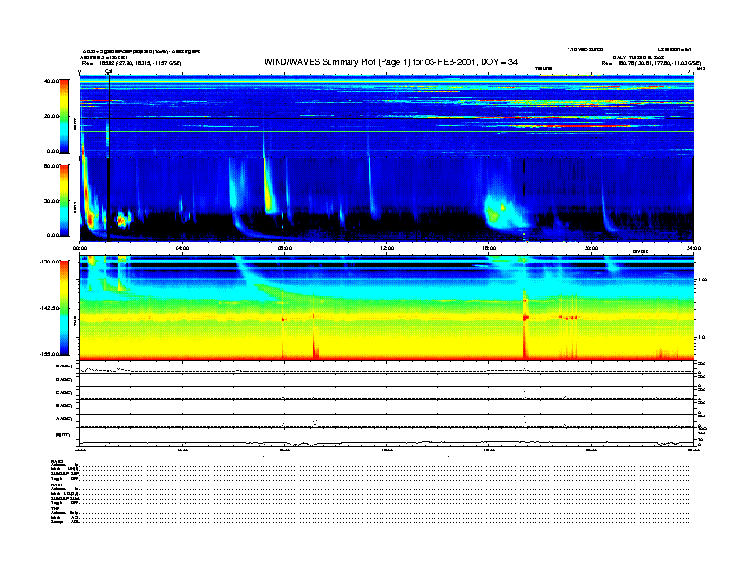Click the RAD2 settings block header at bottom
The image size is (748, 578).
click(58, 461)
